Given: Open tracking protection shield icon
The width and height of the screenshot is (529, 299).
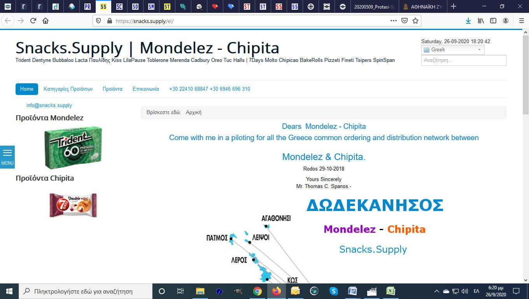Looking at the screenshot, I should click(98, 21).
